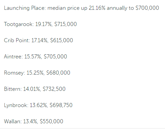165x129 pixels.
Task: Click the $732,500 Bittern price
Action: point(54,89)
